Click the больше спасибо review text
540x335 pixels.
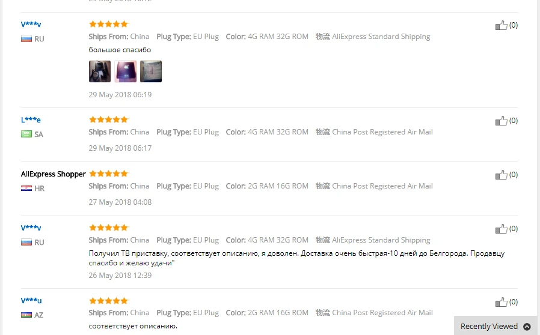coord(120,50)
